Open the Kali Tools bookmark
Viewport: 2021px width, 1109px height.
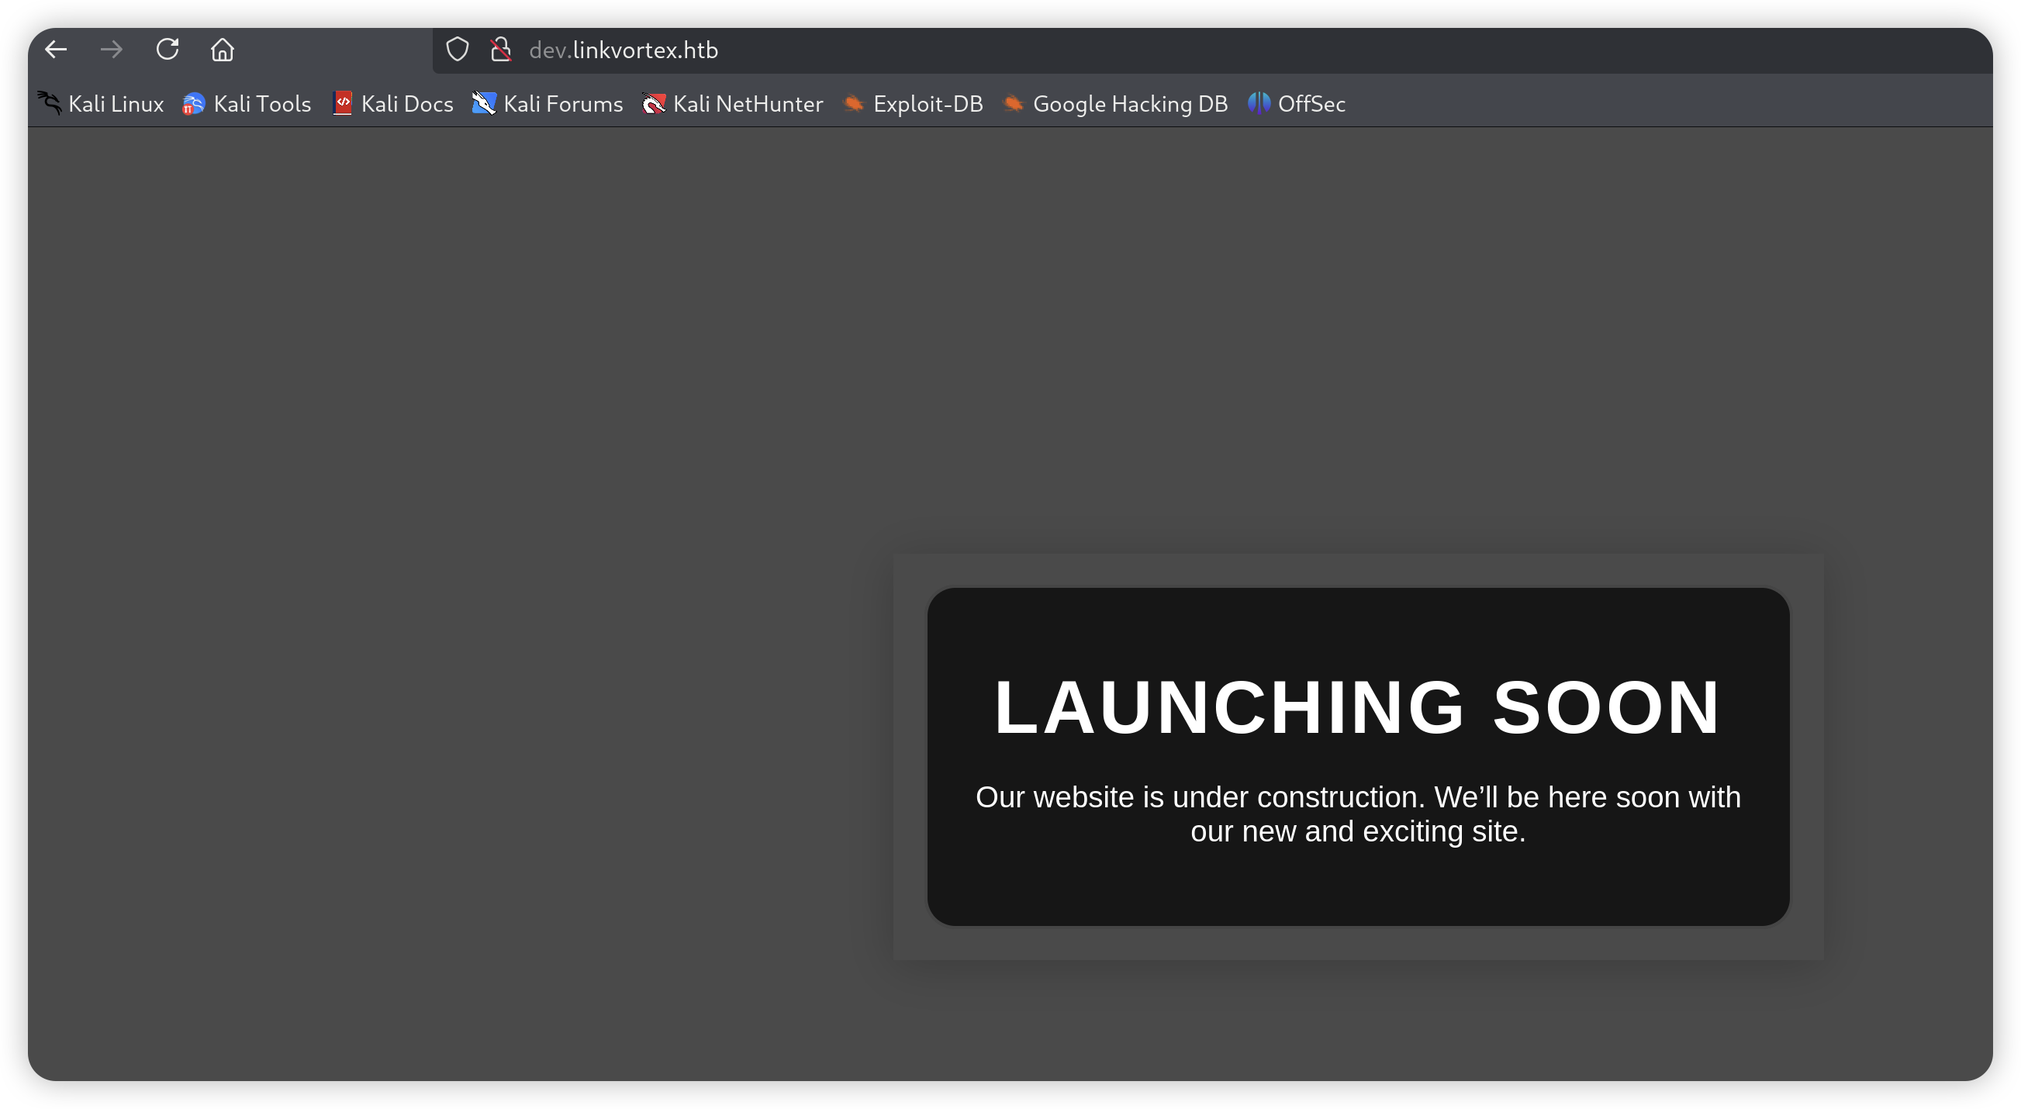point(247,103)
